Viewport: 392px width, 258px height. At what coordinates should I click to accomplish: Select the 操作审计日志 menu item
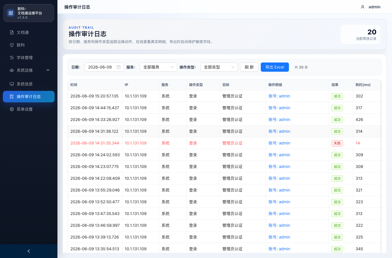click(x=29, y=97)
